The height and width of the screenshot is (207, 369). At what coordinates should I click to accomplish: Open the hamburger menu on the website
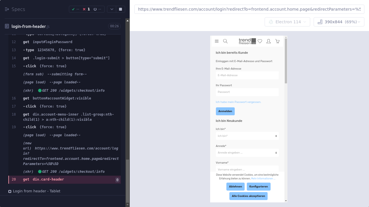pyautogui.click(x=217, y=41)
